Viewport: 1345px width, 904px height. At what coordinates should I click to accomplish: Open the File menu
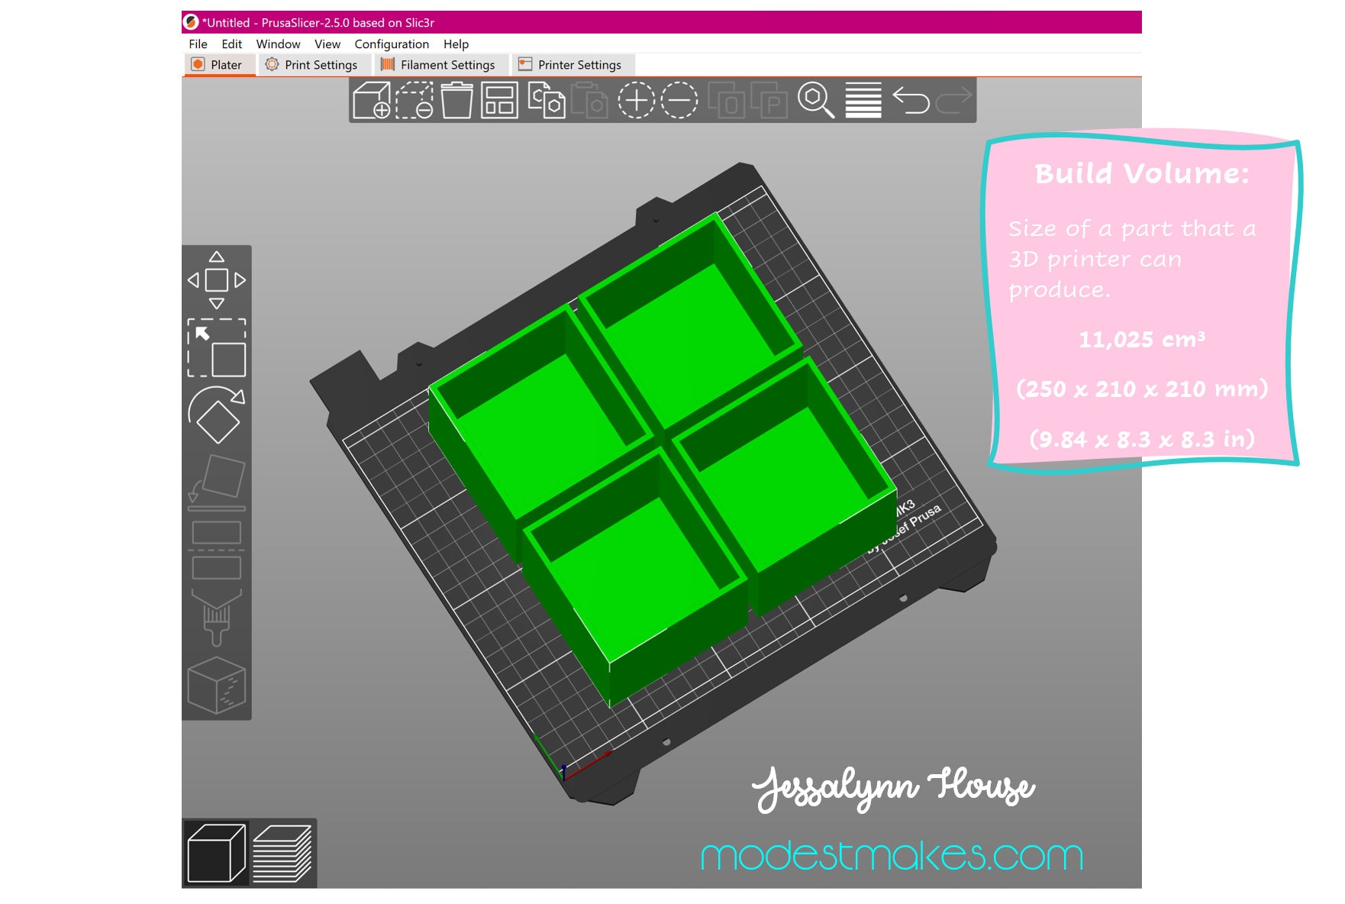tap(198, 44)
